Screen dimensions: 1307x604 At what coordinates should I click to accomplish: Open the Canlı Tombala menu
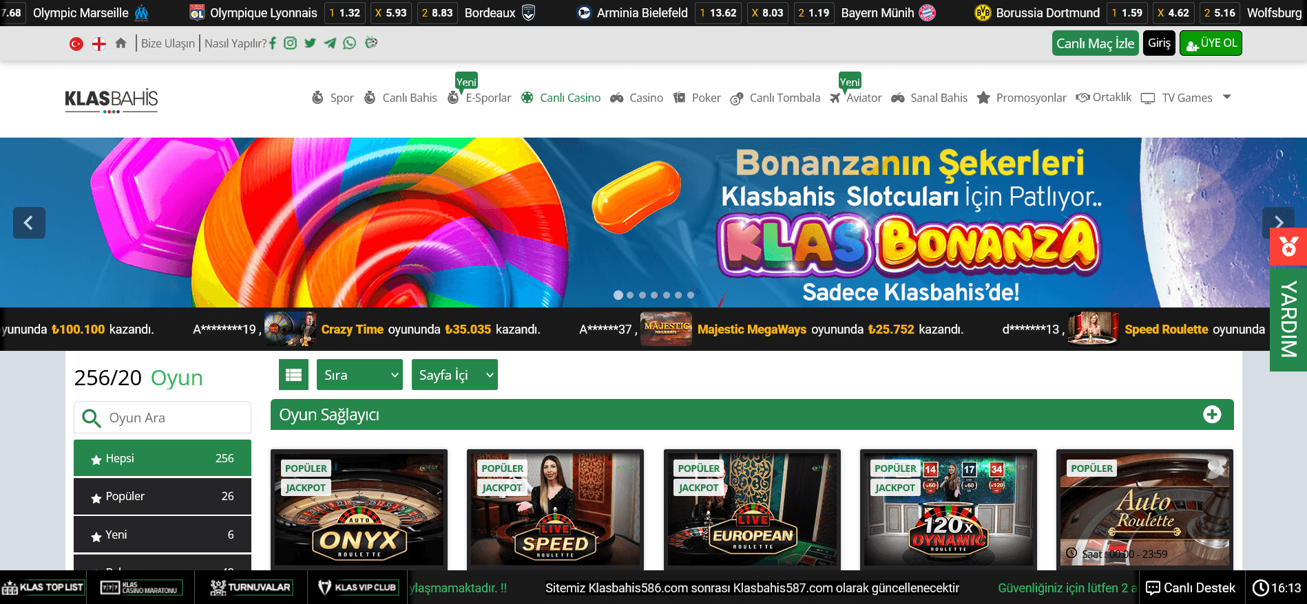pyautogui.click(x=775, y=98)
